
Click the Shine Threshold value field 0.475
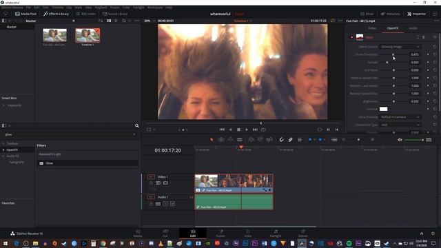(x=415, y=54)
